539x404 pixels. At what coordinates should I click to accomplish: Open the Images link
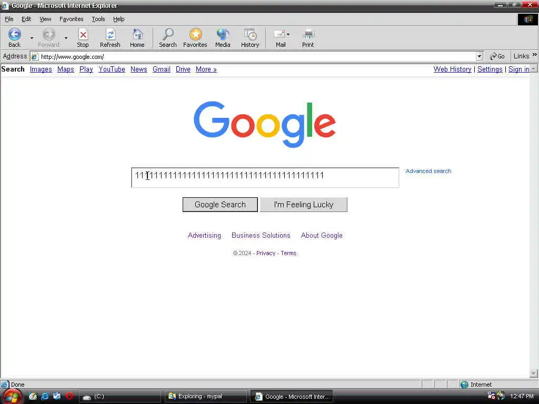41,69
